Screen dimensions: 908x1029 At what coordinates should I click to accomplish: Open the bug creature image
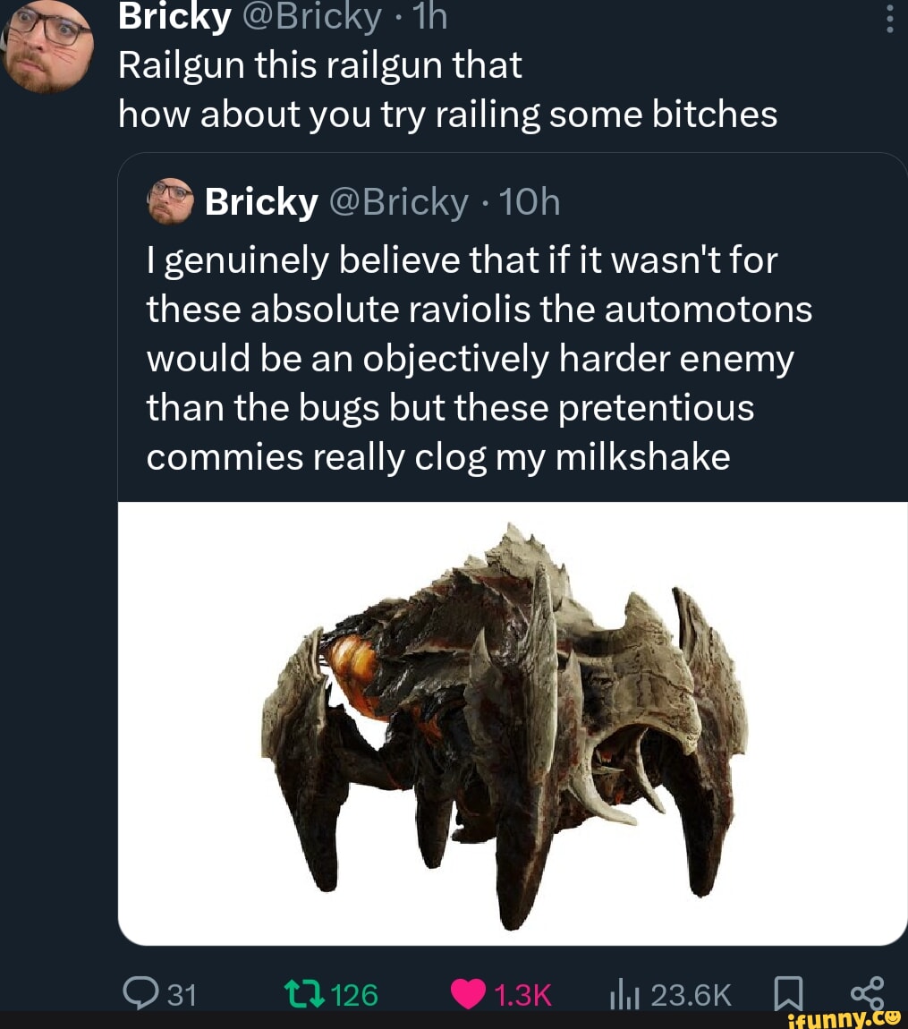click(x=513, y=722)
